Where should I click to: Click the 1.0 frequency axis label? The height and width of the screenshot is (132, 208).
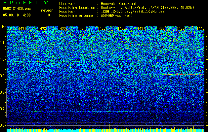pyautogui.click(x=3, y=59)
